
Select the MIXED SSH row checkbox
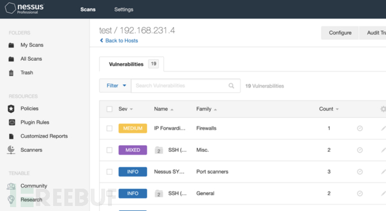click(110, 150)
